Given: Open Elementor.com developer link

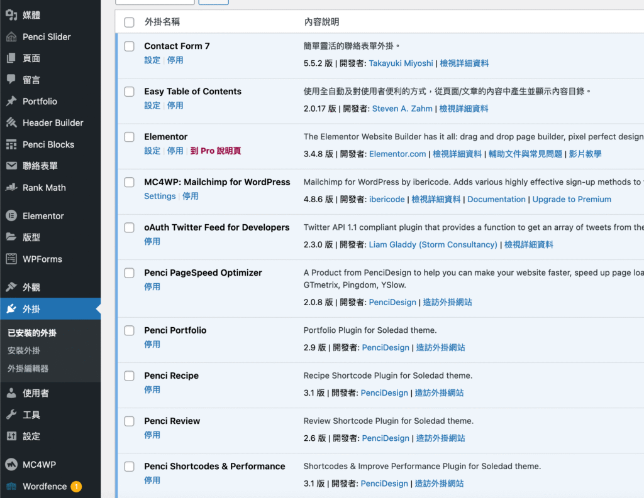Looking at the screenshot, I should click(397, 154).
